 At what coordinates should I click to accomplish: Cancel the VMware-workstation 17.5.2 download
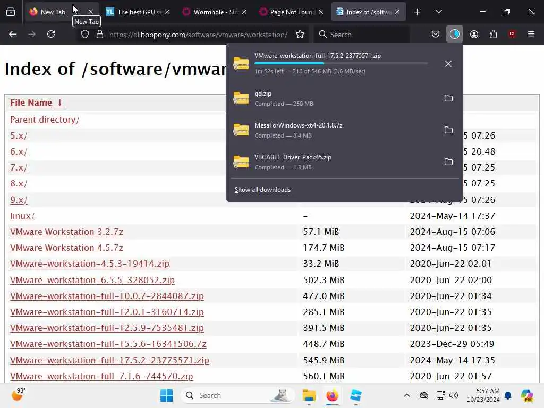click(448, 64)
